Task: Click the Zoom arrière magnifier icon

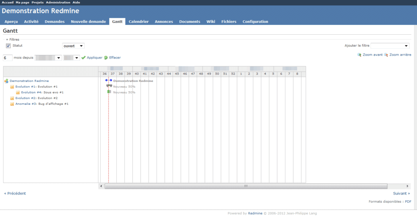Action: point(386,55)
